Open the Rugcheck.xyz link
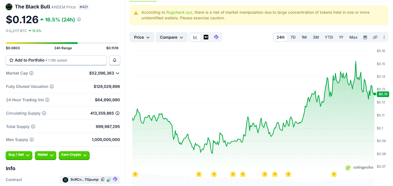The width and height of the screenshot is (393, 186). pos(180,12)
